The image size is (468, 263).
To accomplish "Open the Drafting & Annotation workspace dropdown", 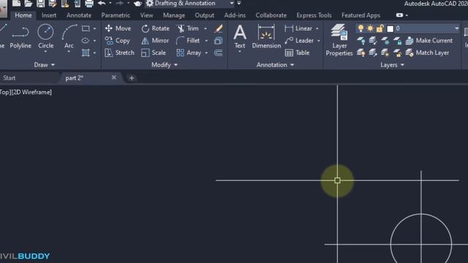I will pos(232,3).
